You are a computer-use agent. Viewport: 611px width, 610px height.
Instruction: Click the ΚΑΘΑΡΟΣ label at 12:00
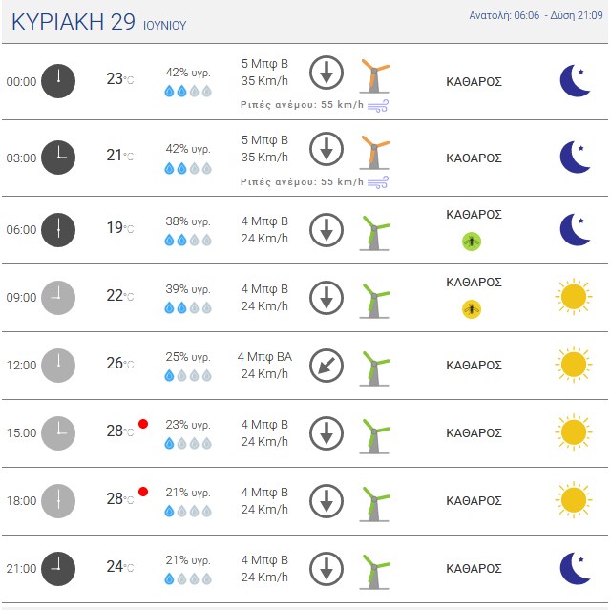pyautogui.click(x=474, y=366)
